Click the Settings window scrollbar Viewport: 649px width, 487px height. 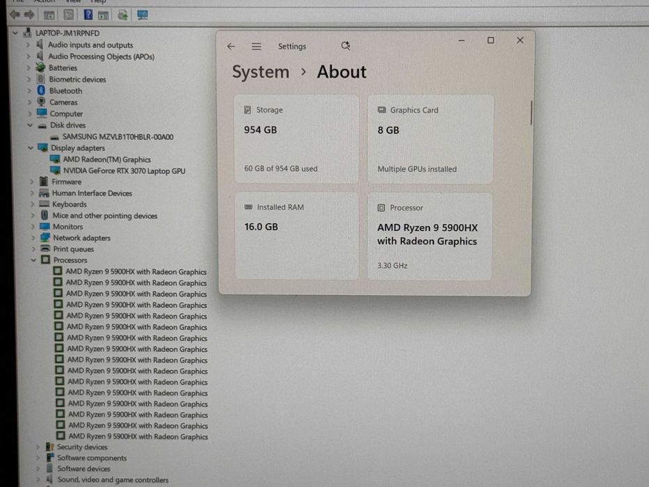[531, 113]
